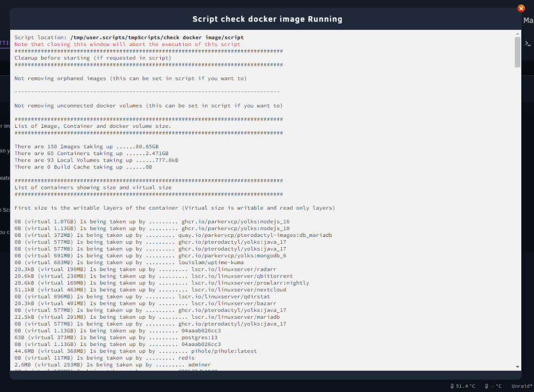The width and height of the screenshot is (534, 392).
Task: Click the linuxserver/prowlarr:nightly line
Action: (162, 283)
